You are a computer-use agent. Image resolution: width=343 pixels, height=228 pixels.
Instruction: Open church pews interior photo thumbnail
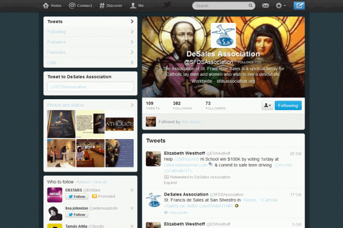90,153
